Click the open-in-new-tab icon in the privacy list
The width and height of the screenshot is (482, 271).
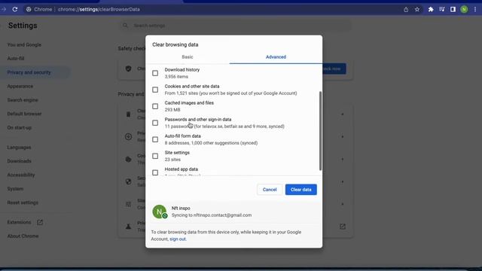click(343, 227)
